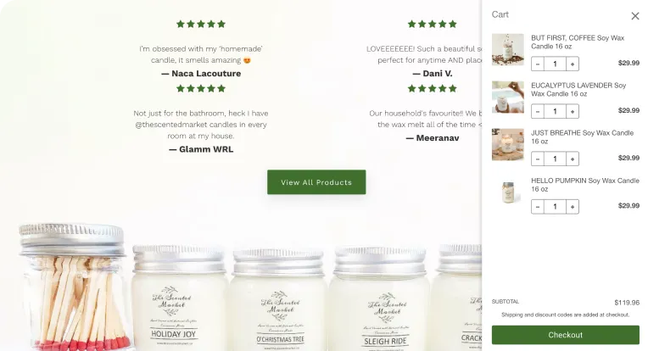Decrease JUST BREATHE candle quantity
This screenshot has width=648, height=351.
click(x=537, y=159)
